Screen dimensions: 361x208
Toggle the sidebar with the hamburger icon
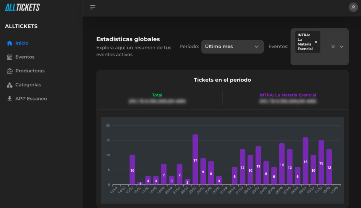pyautogui.click(x=93, y=7)
